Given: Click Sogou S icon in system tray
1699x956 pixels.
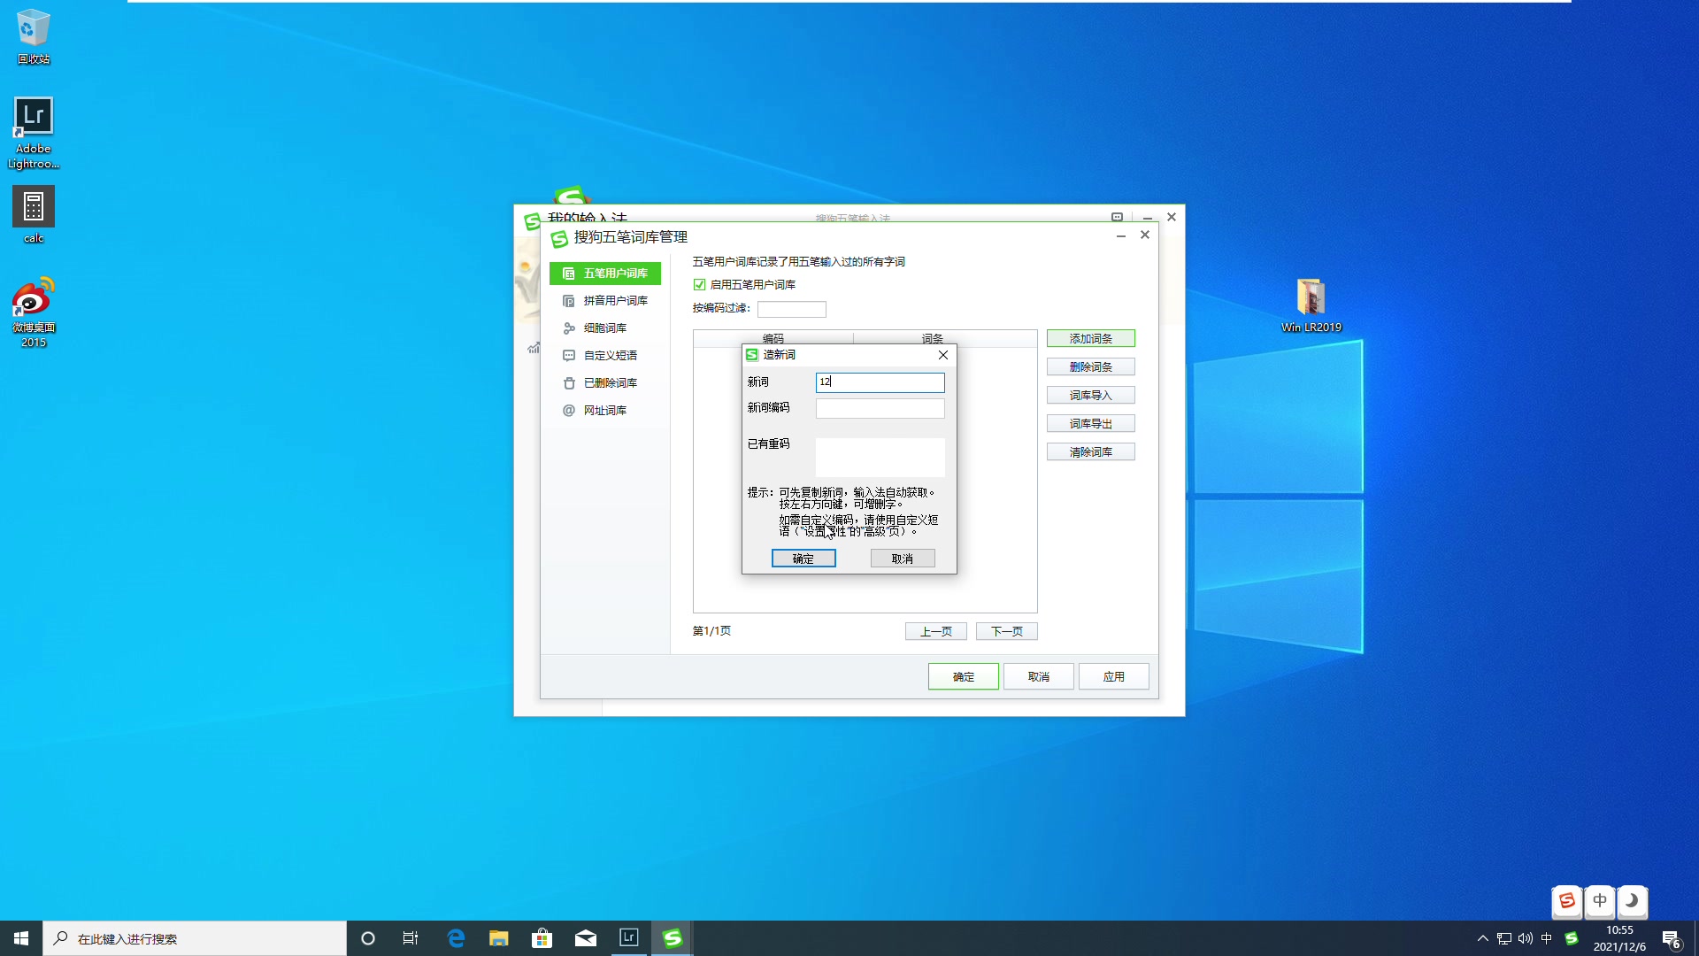Looking at the screenshot, I should click(1572, 938).
